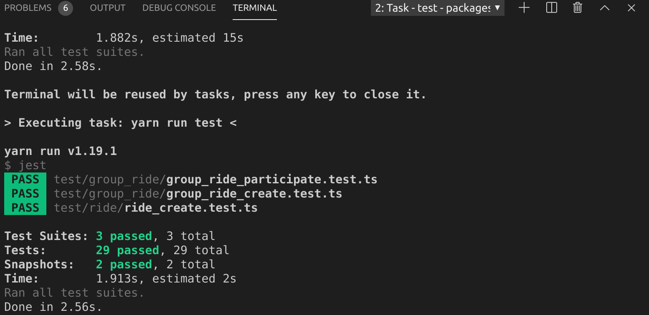Click ride_create.test.ts in the output
This screenshot has height=315, width=649.
tap(190, 207)
